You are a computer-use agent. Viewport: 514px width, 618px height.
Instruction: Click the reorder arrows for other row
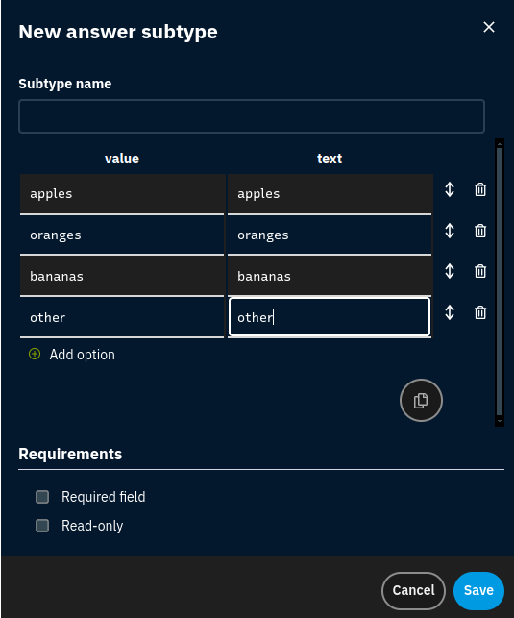(450, 312)
